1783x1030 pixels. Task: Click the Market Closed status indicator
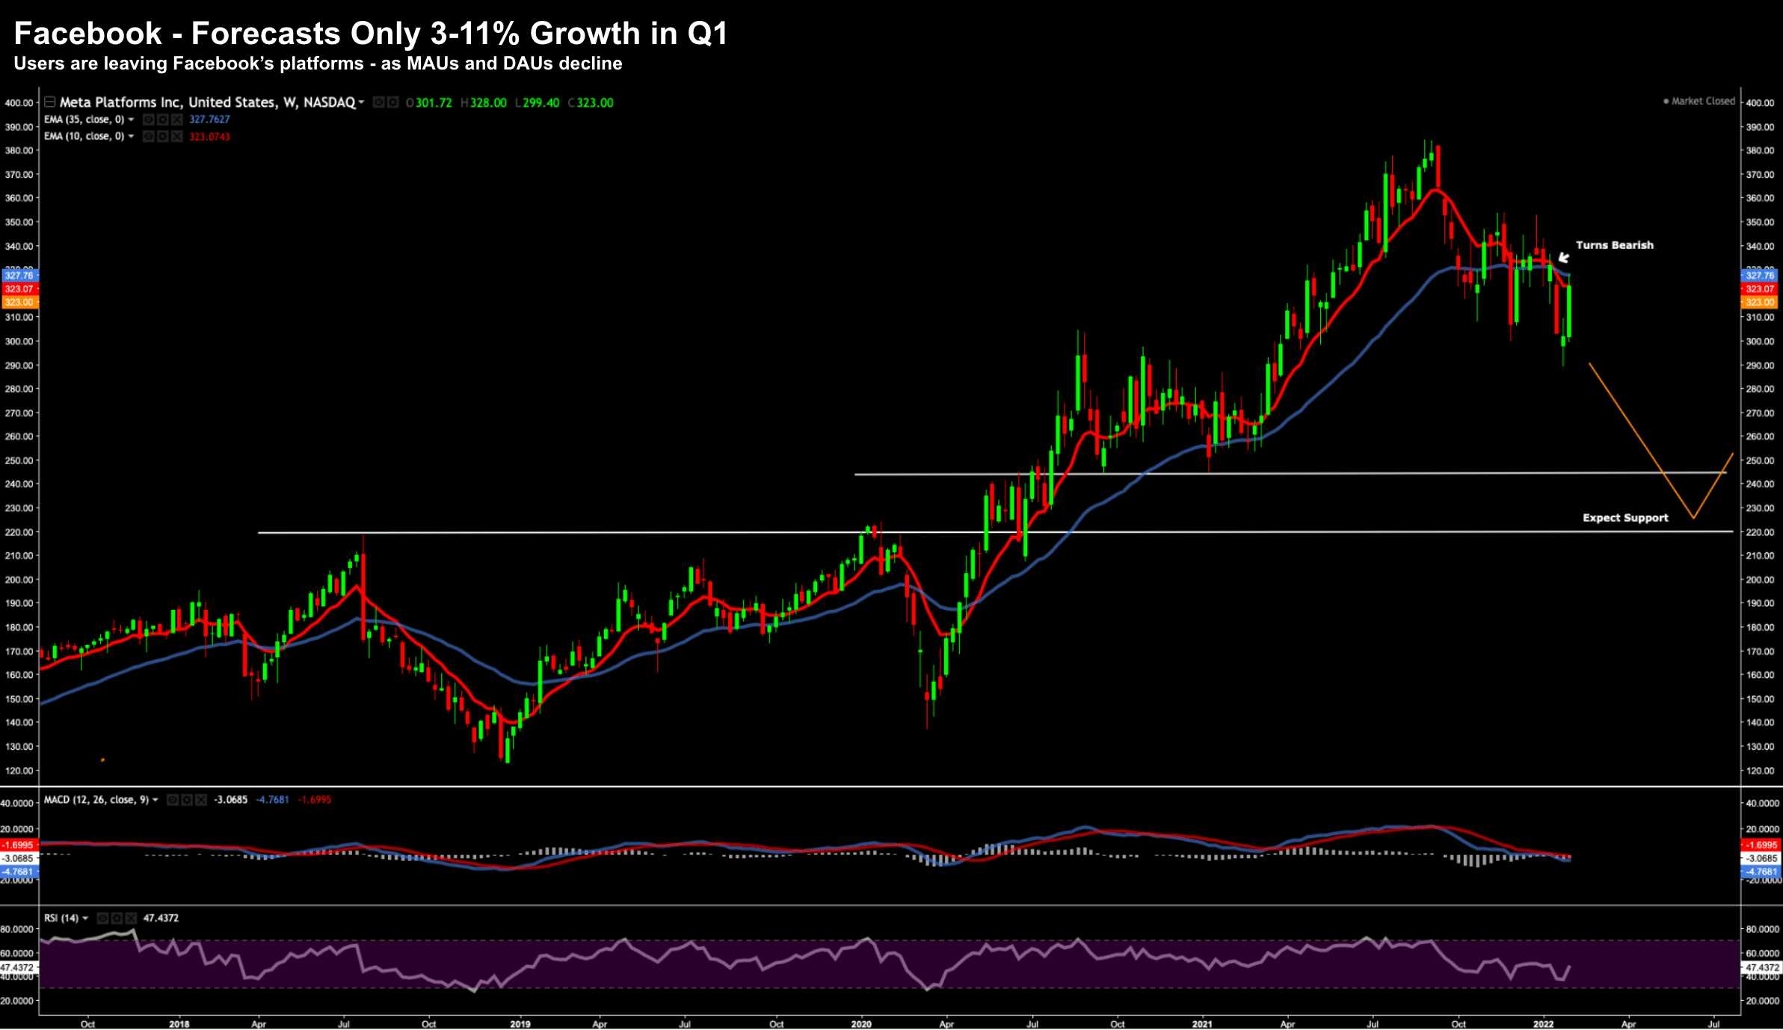coord(1699,101)
